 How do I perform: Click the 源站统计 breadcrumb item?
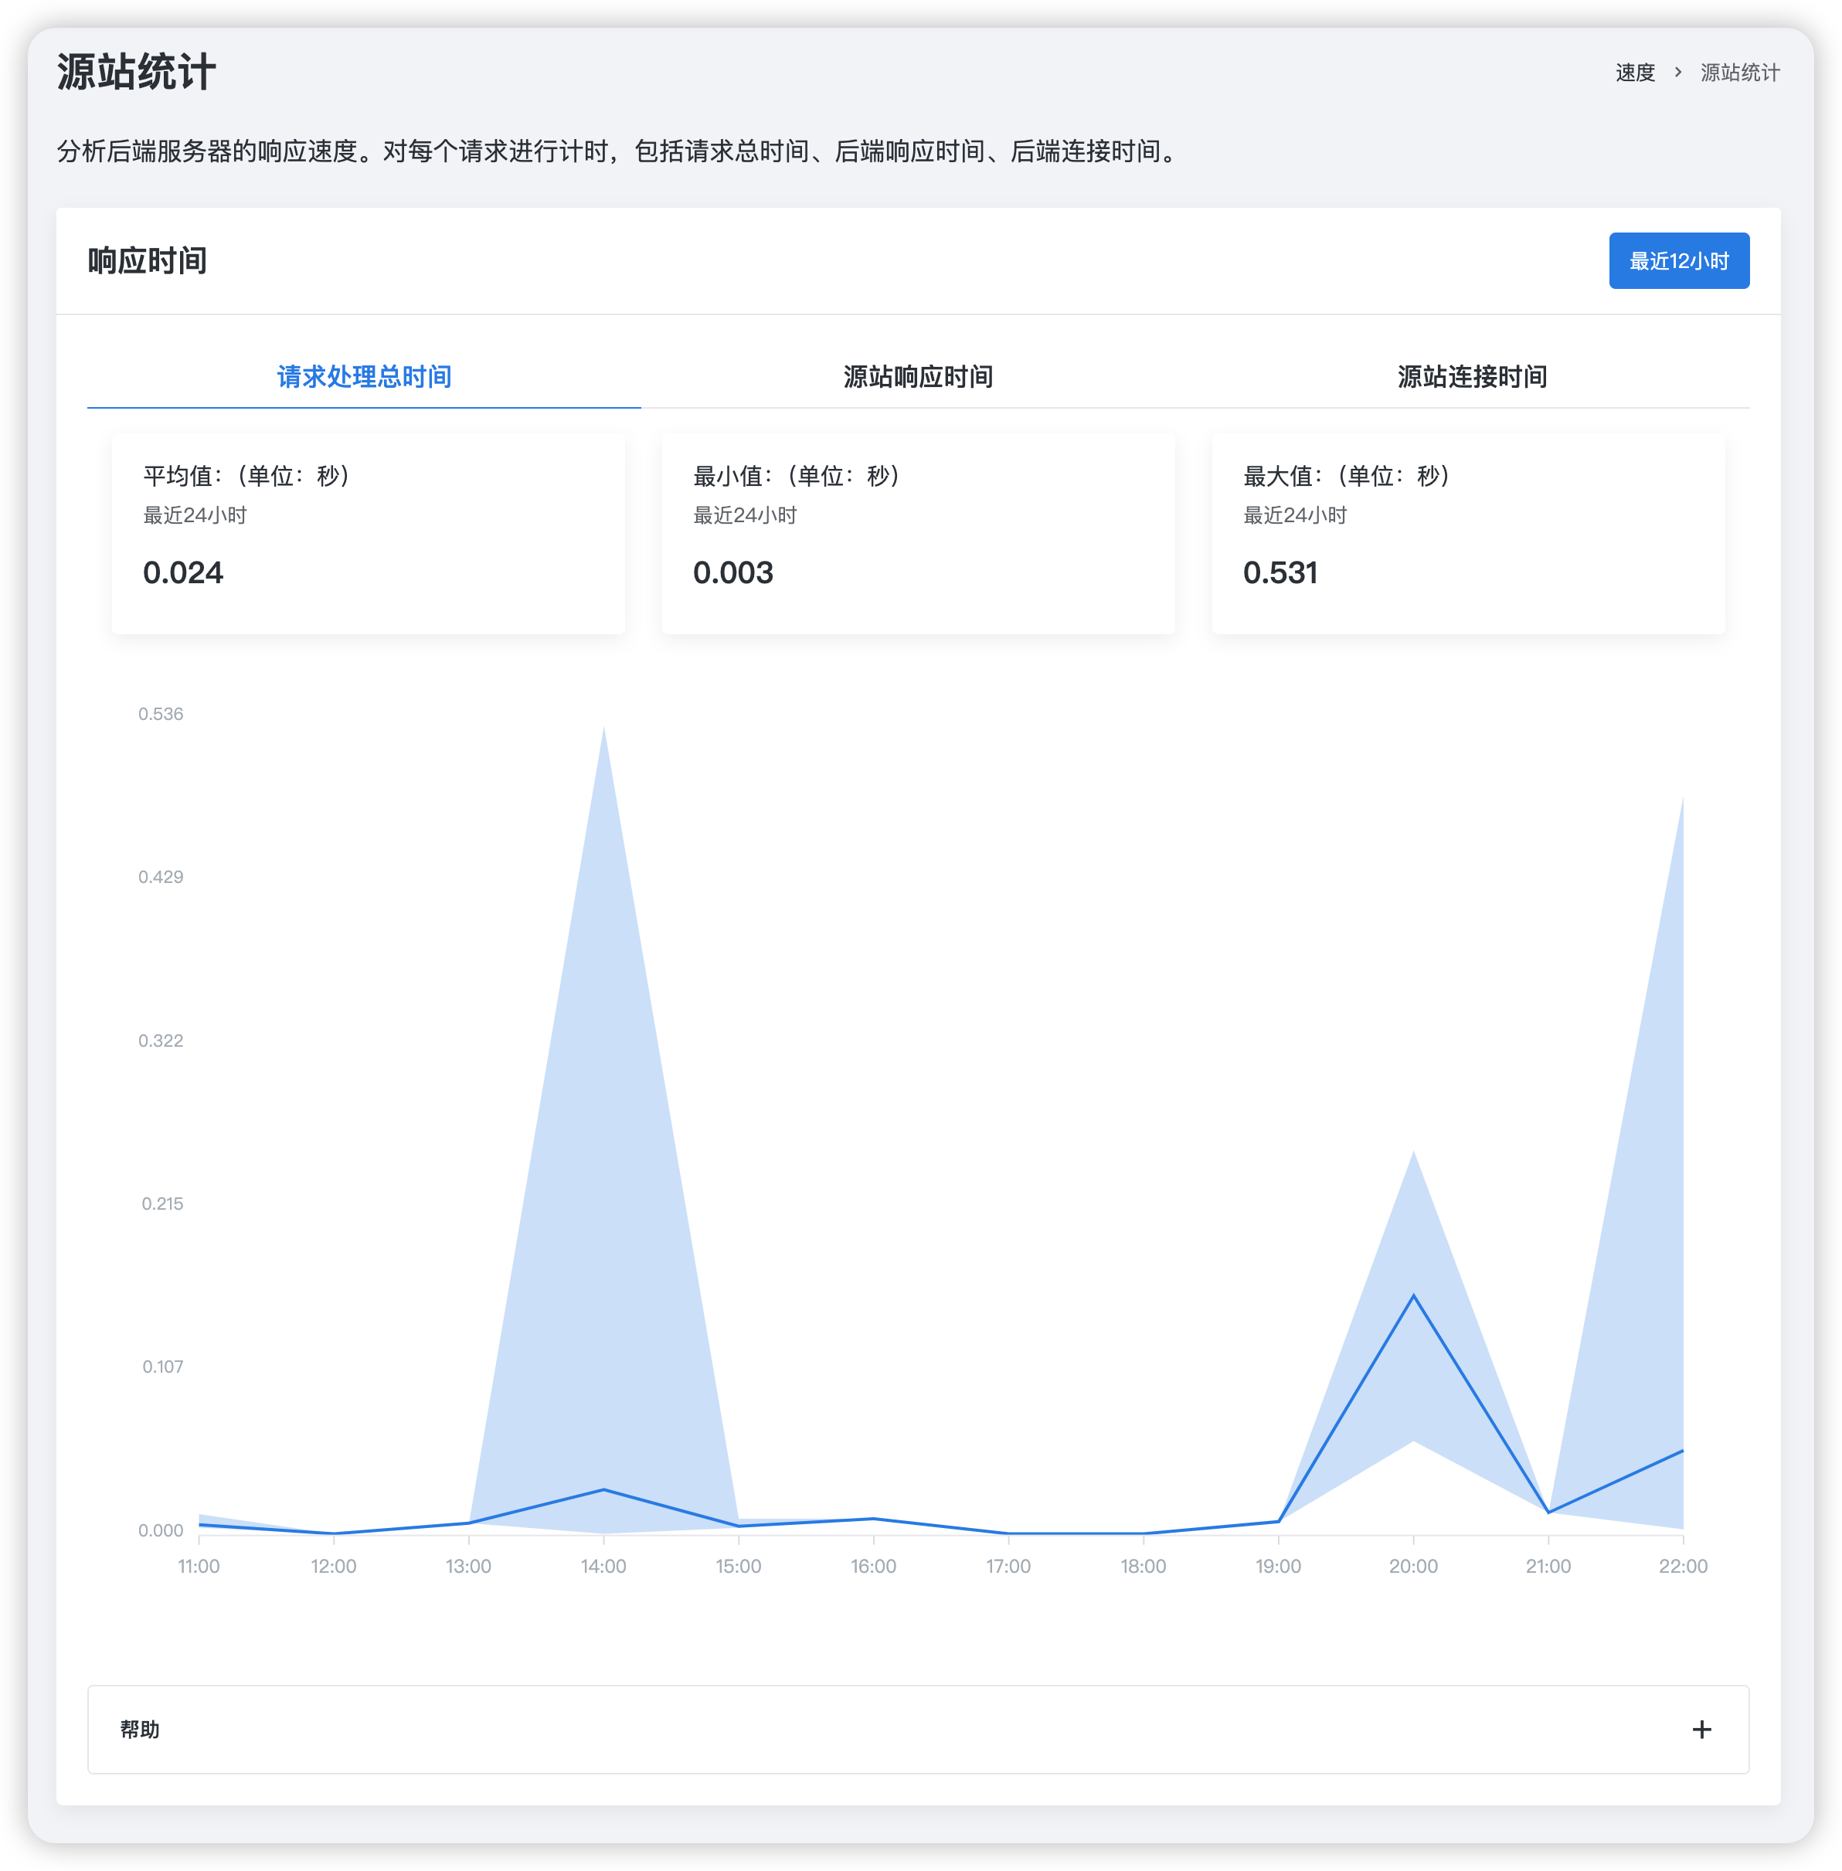click(x=1739, y=73)
